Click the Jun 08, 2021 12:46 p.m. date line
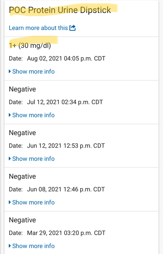Screen dimensions: 163x254 tap(57, 189)
